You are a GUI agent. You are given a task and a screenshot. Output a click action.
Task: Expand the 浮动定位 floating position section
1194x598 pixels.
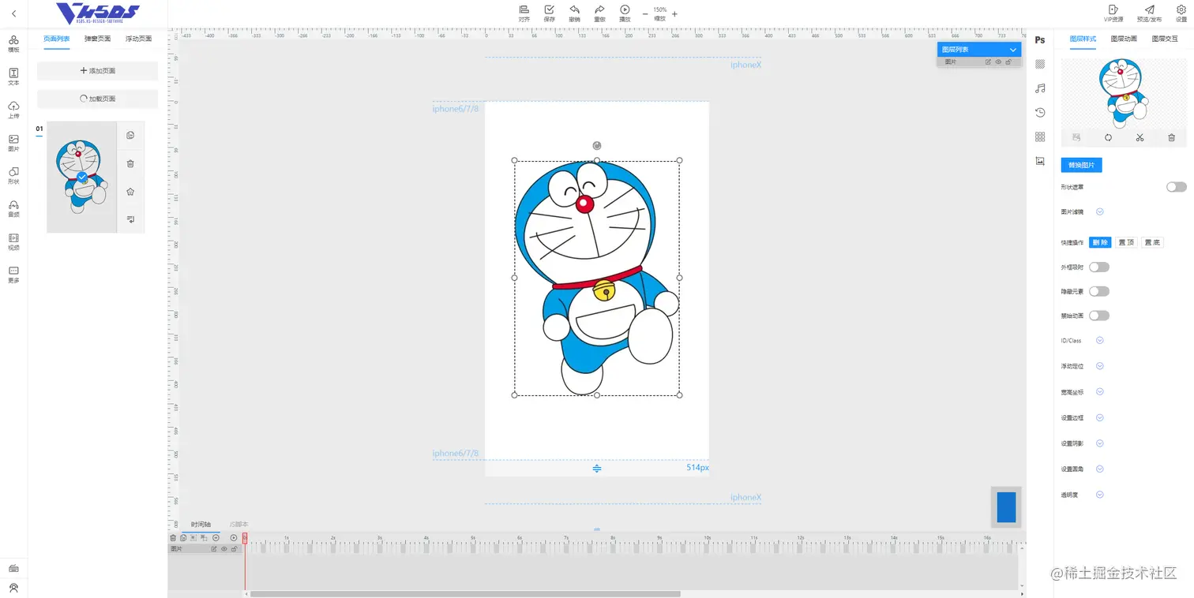tap(1099, 366)
